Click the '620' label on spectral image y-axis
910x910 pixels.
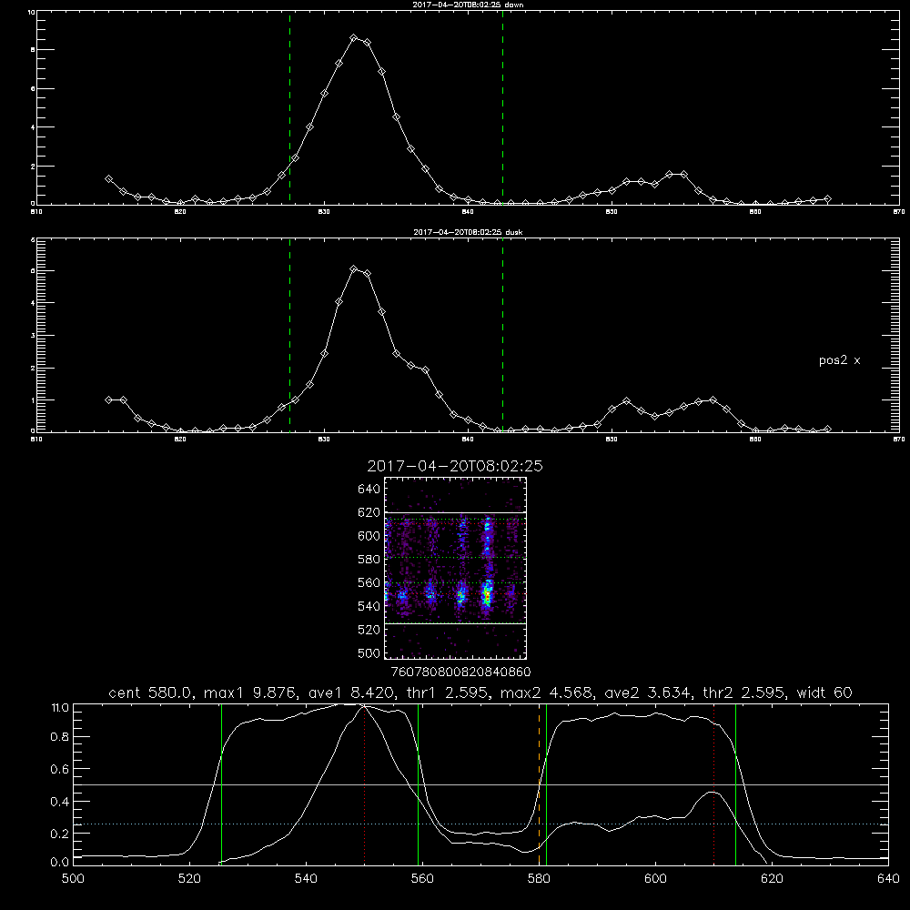click(x=369, y=512)
